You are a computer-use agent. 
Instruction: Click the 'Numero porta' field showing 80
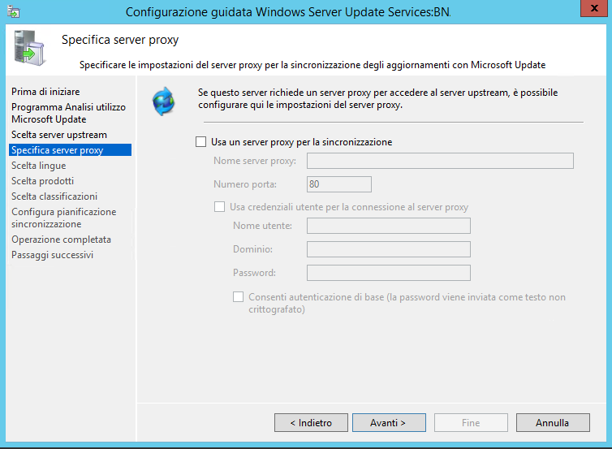[x=338, y=184]
